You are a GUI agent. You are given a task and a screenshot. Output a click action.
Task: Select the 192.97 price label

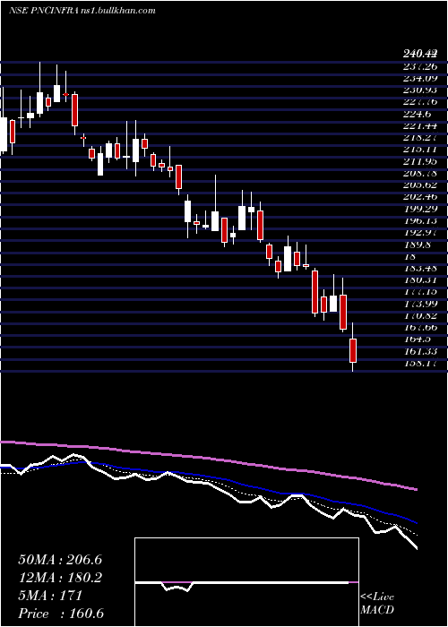coord(419,233)
